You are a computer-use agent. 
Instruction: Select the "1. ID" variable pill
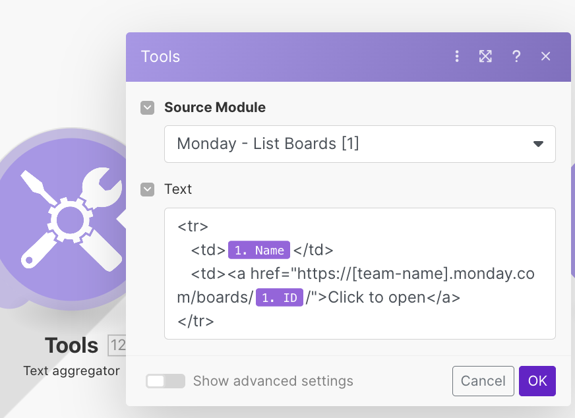tap(280, 298)
